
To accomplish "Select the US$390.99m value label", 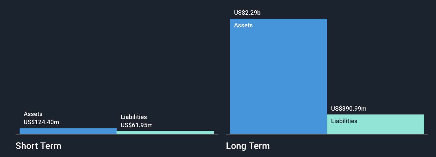I will (x=349, y=109).
